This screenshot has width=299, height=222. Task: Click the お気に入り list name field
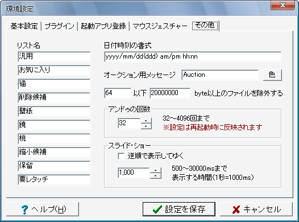[x=54, y=70]
